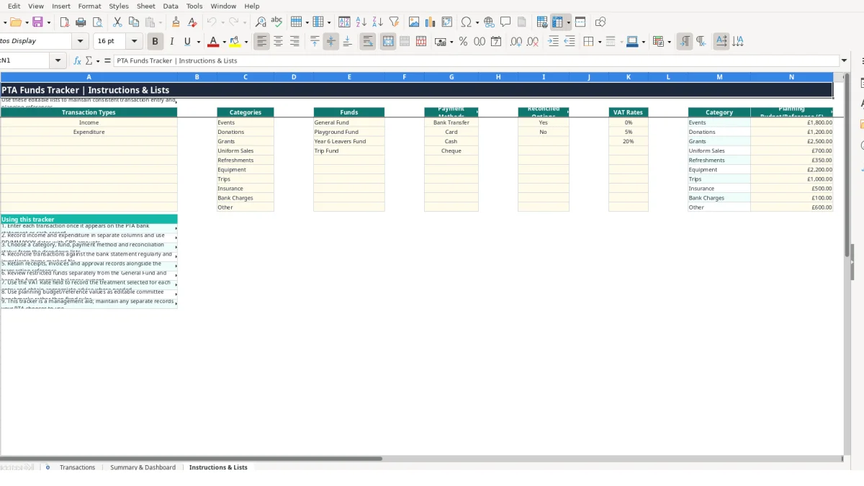
Task: Click the Print icon
Action: coord(81,22)
